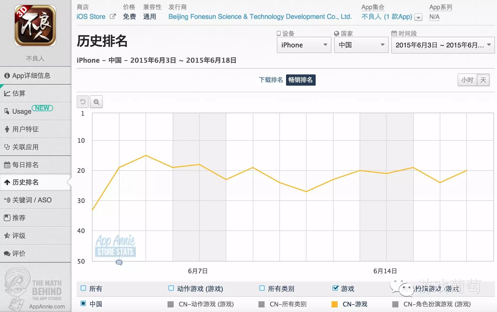Click the 不良人 app icon thumbnail
Image resolution: width=497 pixels, height=312 pixels.
point(35,25)
